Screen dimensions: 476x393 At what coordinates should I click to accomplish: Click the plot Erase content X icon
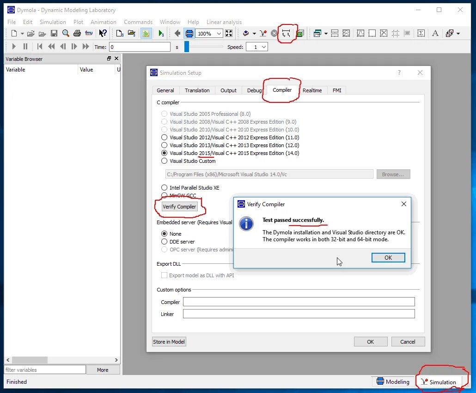(384, 33)
